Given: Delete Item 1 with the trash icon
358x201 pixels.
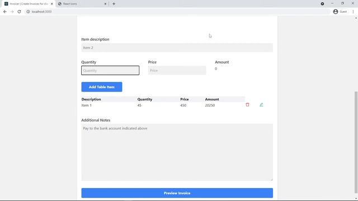Looking at the screenshot, I should pyautogui.click(x=247, y=105).
